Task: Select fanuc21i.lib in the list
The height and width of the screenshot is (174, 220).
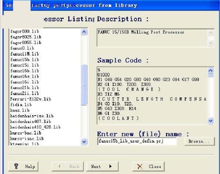Action: click(x=25, y=93)
